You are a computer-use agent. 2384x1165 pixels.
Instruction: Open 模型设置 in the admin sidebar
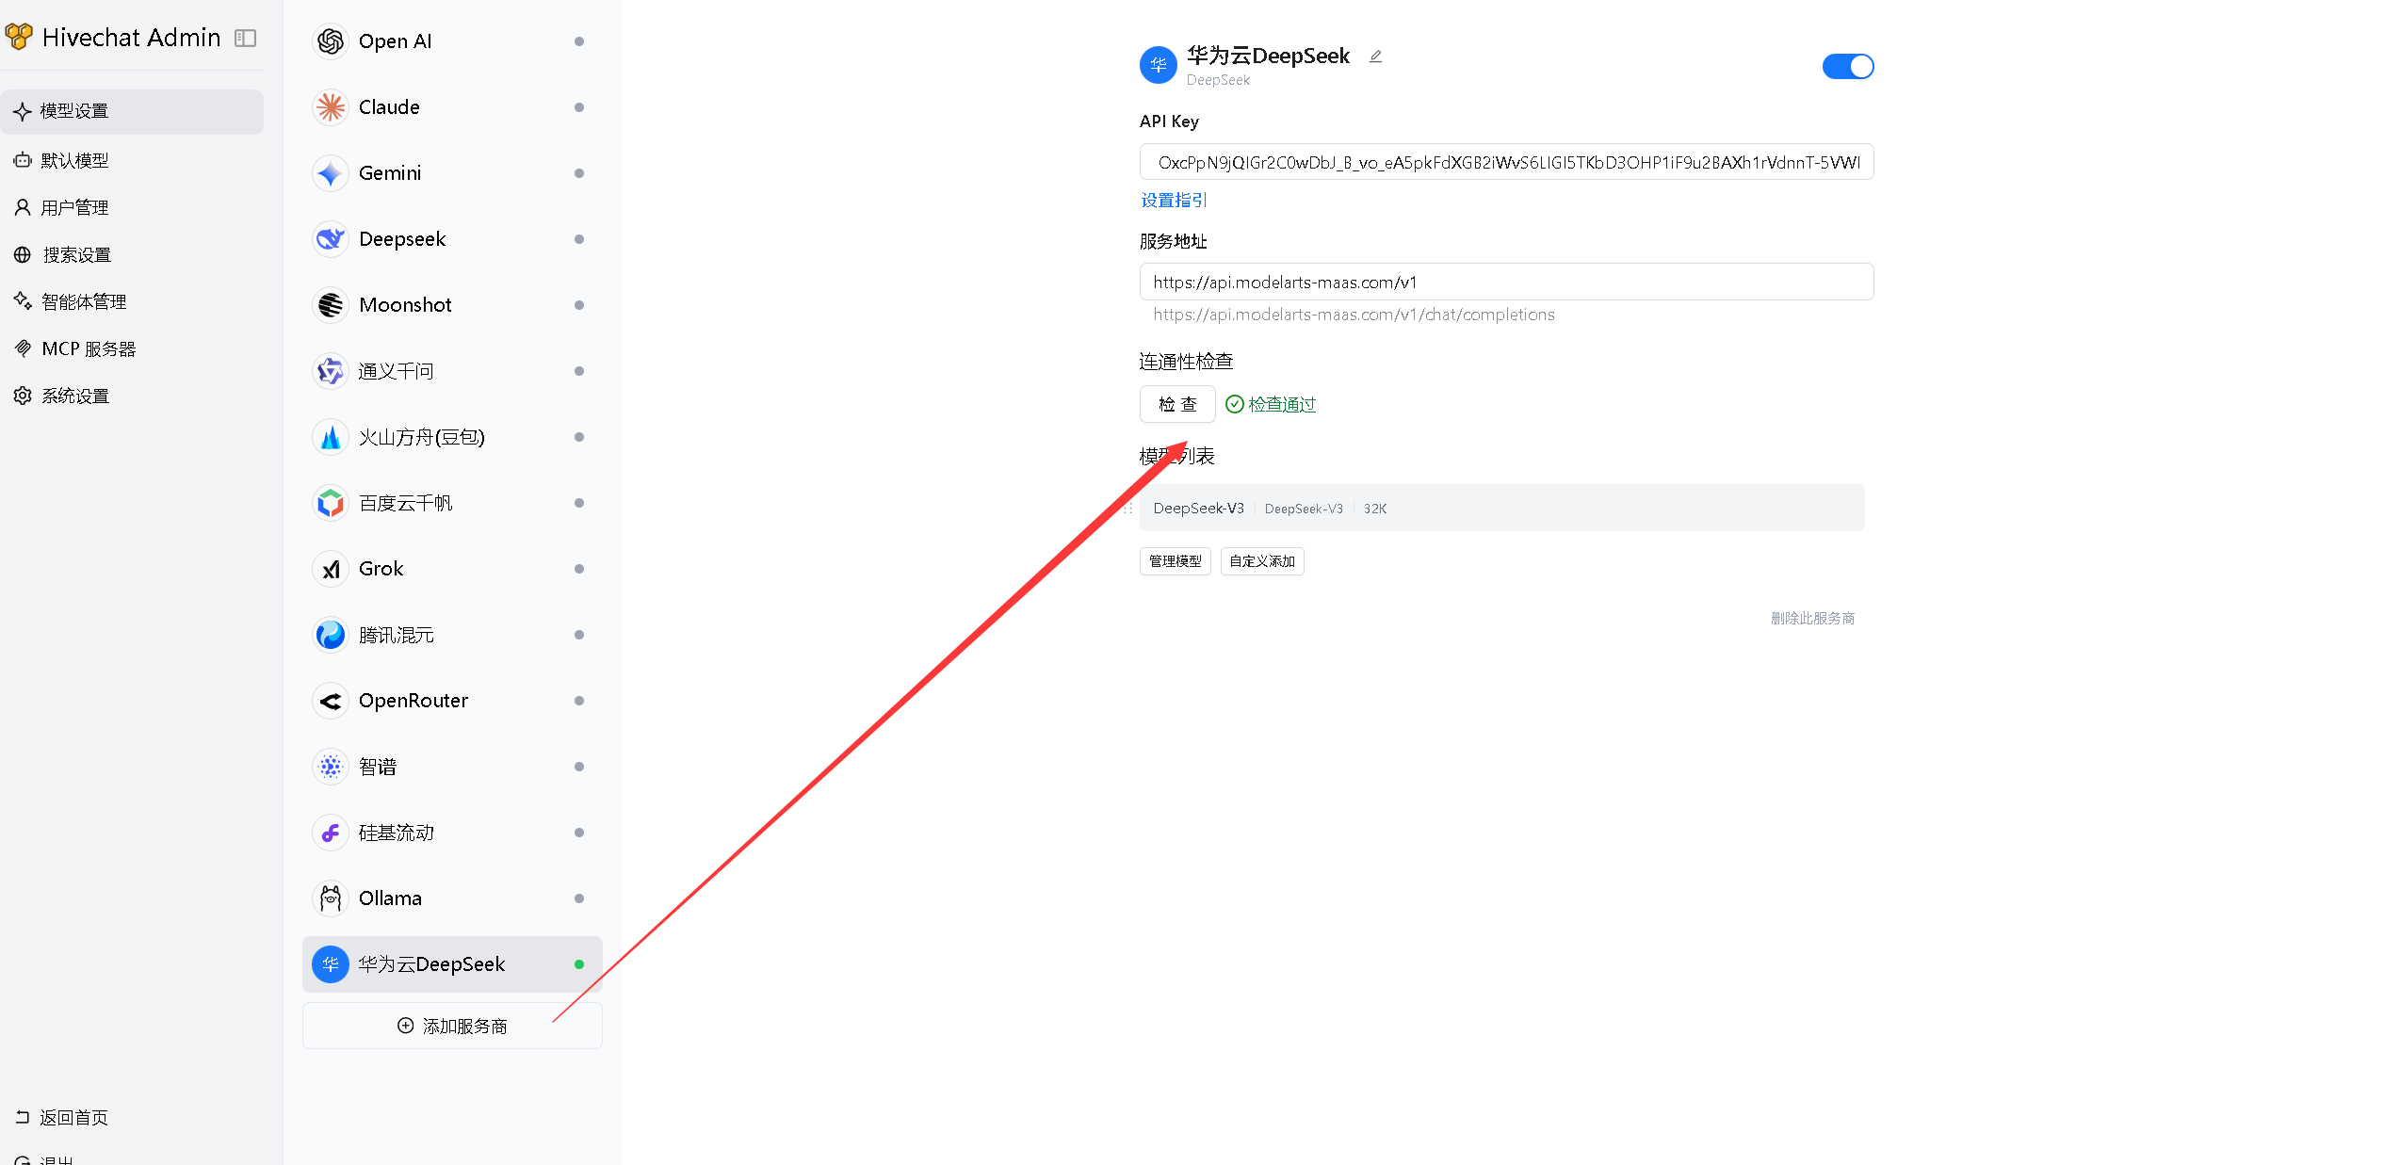[132, 111]
